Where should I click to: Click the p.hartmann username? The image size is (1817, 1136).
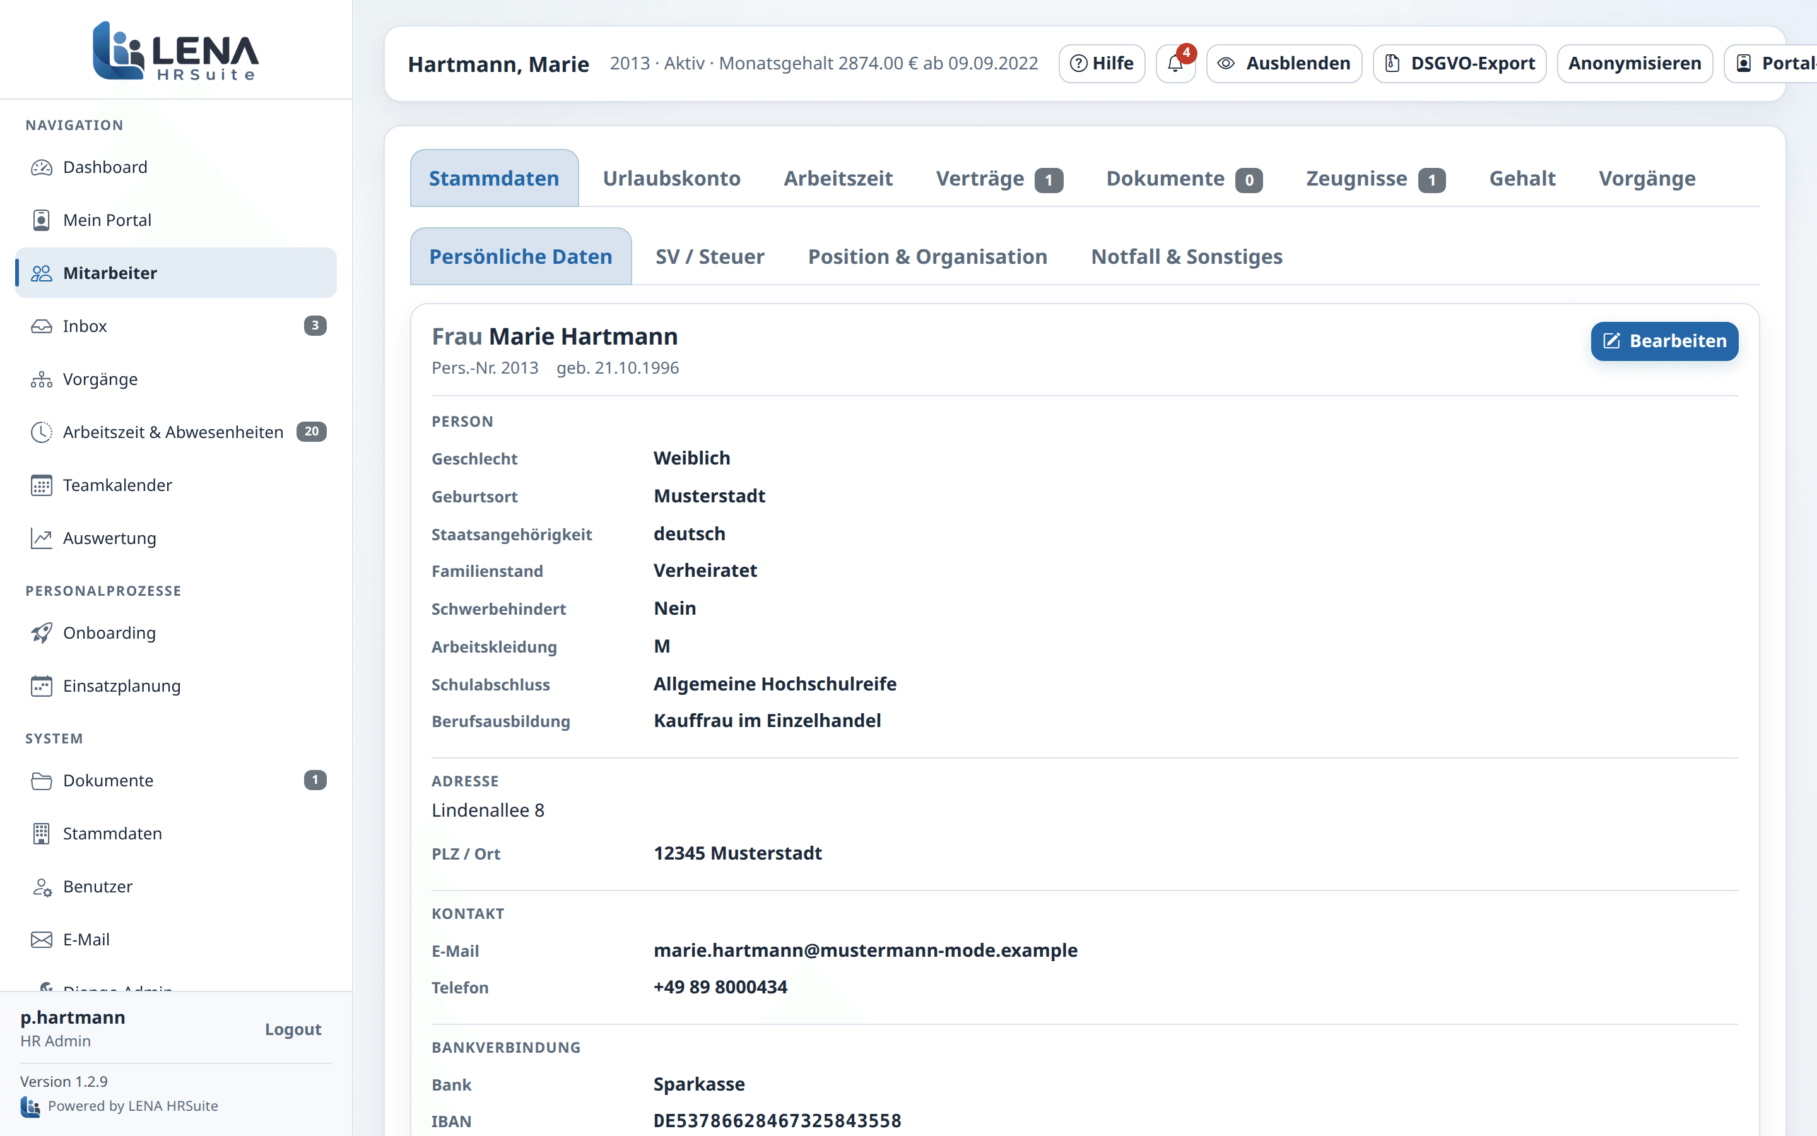coord(73,1017)
